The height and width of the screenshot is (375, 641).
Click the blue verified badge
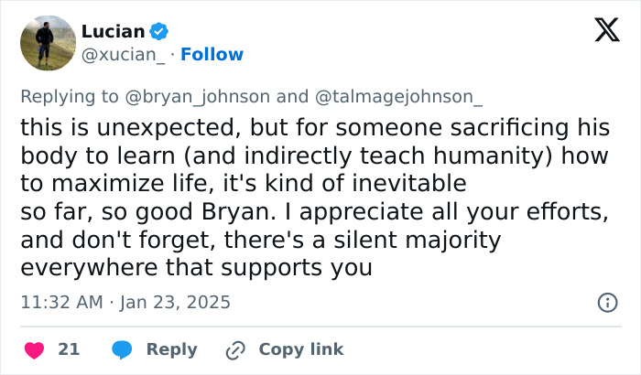coord(159,32)
